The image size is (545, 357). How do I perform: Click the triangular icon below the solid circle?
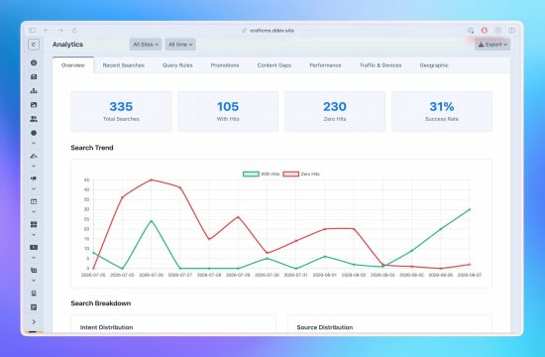point(34,156)
